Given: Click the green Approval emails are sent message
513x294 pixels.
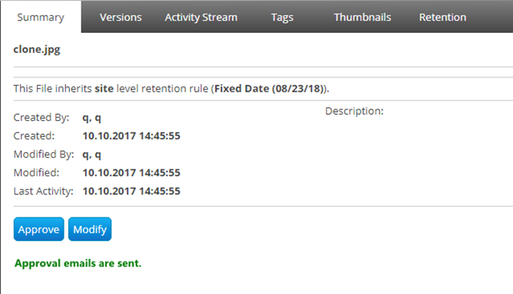Looking at the screenshot, I should [x=78, y=263].
